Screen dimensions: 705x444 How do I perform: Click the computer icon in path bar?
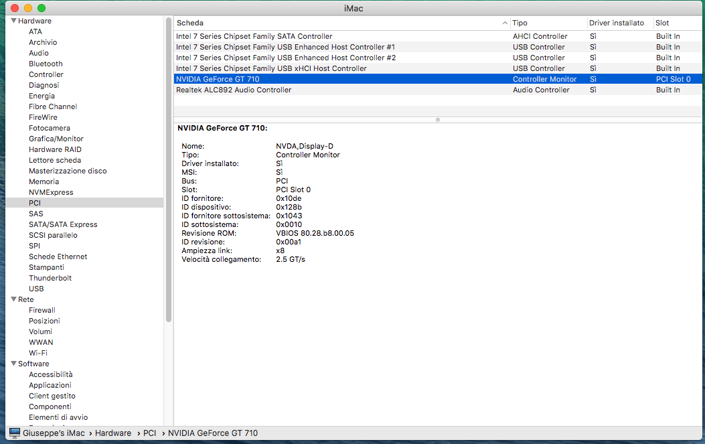[x=15, y=433]
